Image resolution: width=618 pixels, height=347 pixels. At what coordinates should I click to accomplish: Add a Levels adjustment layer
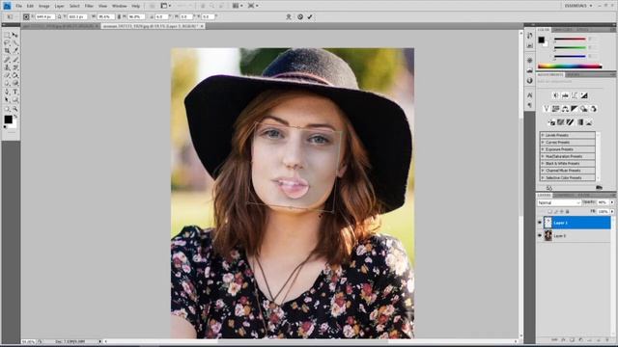[565, 95]
